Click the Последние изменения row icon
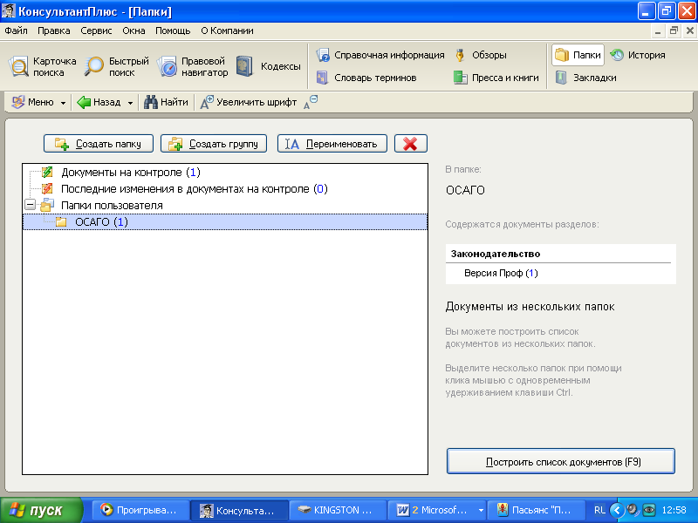The height and width of the screenshot is (523, 698). (x=47, y=188)
